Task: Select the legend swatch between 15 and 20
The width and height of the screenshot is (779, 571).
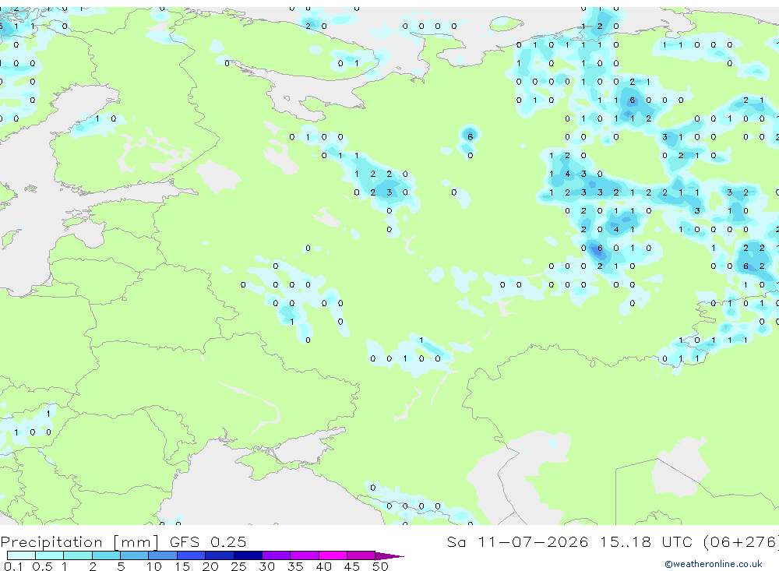Action: tap(192, 555)
